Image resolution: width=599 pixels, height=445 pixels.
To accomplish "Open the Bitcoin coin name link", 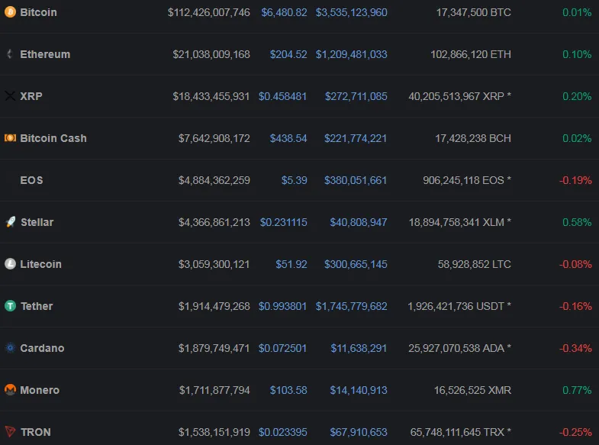I will (x=39, y=12).
